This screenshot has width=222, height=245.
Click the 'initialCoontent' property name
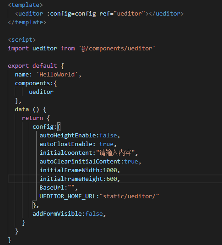coord(66,153)
